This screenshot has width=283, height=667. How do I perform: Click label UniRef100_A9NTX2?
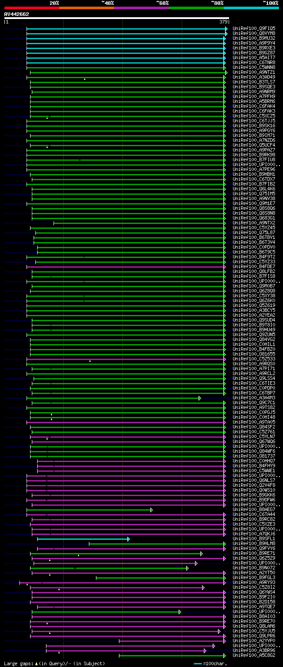click(x=254, y=223)
